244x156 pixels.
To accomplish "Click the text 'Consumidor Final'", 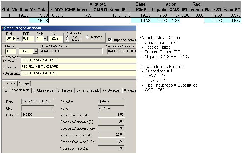I will [160, 42].
